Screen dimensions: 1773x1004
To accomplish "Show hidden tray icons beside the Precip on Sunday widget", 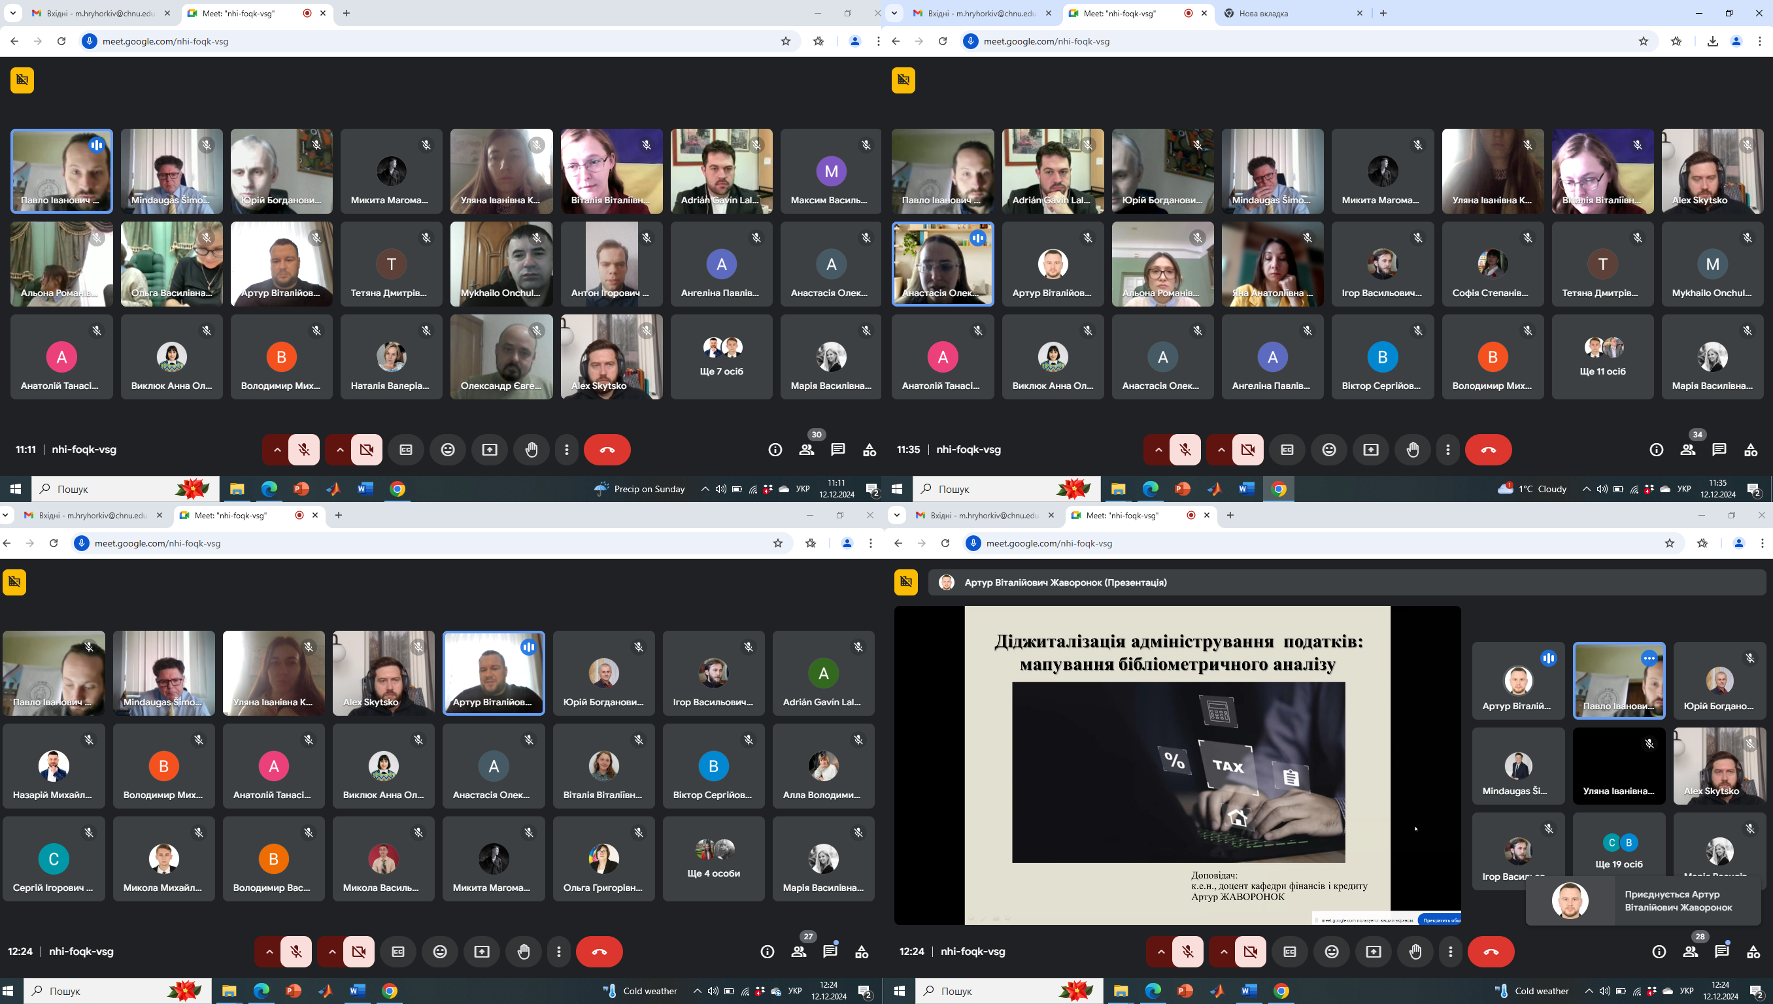I will click(x=705, y=489).
